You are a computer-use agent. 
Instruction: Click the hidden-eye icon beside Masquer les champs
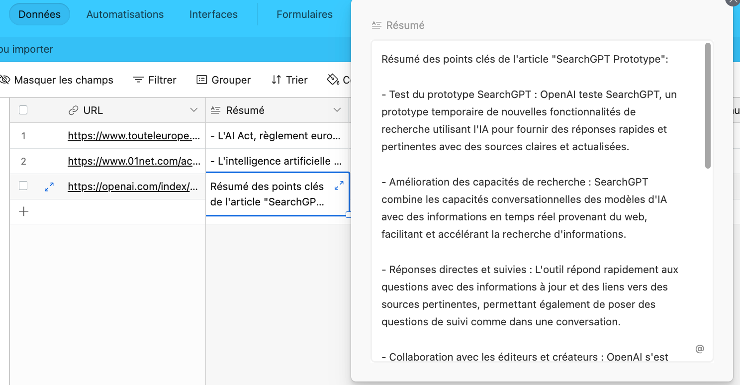(5, 80)
